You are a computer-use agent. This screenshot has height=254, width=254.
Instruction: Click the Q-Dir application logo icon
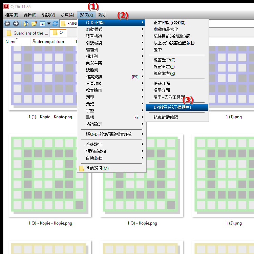6,6
